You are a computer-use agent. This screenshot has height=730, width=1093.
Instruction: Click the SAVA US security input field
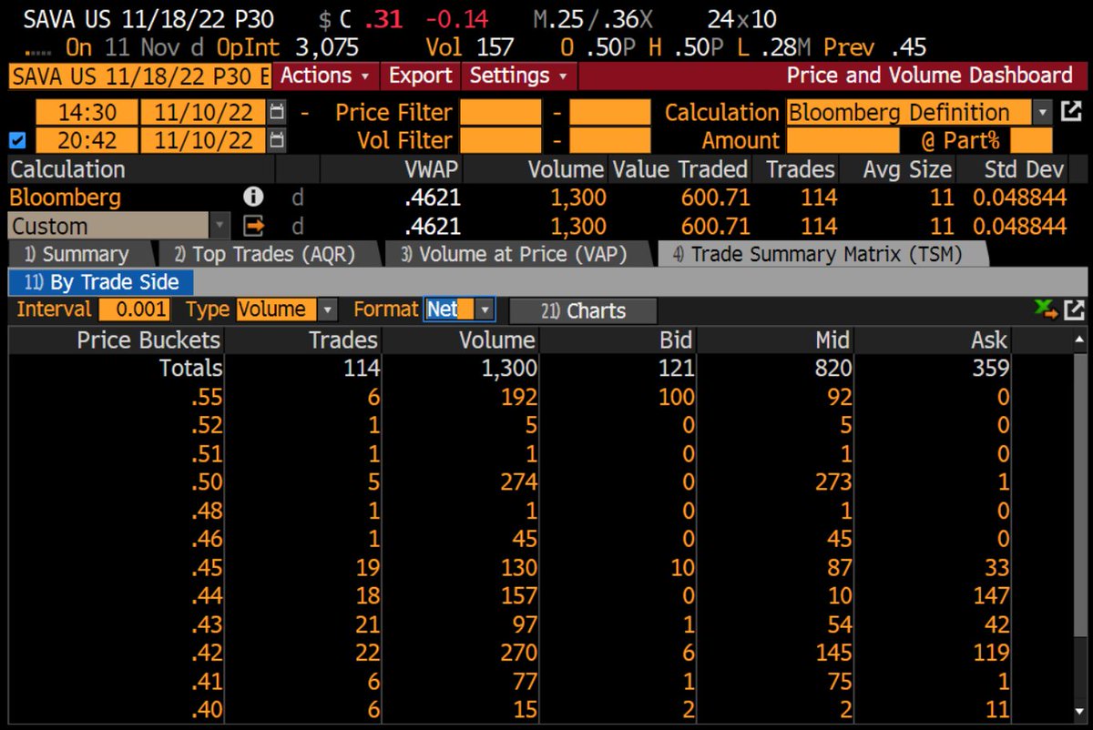(x=139, y=76)
